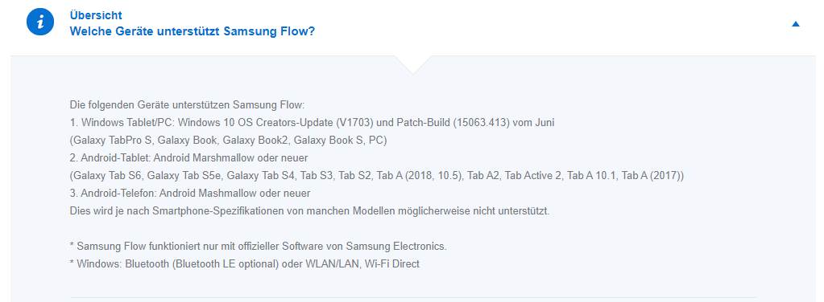Click the sentence starting "Dies wird je nach"
The width and height of the screenshot is (824, 302).
point(309,211)
